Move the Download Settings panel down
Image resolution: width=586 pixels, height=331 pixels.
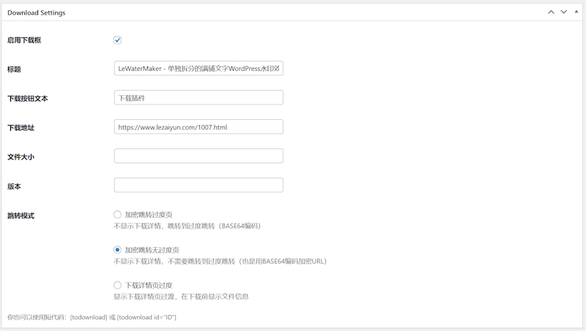pos(563,12)
